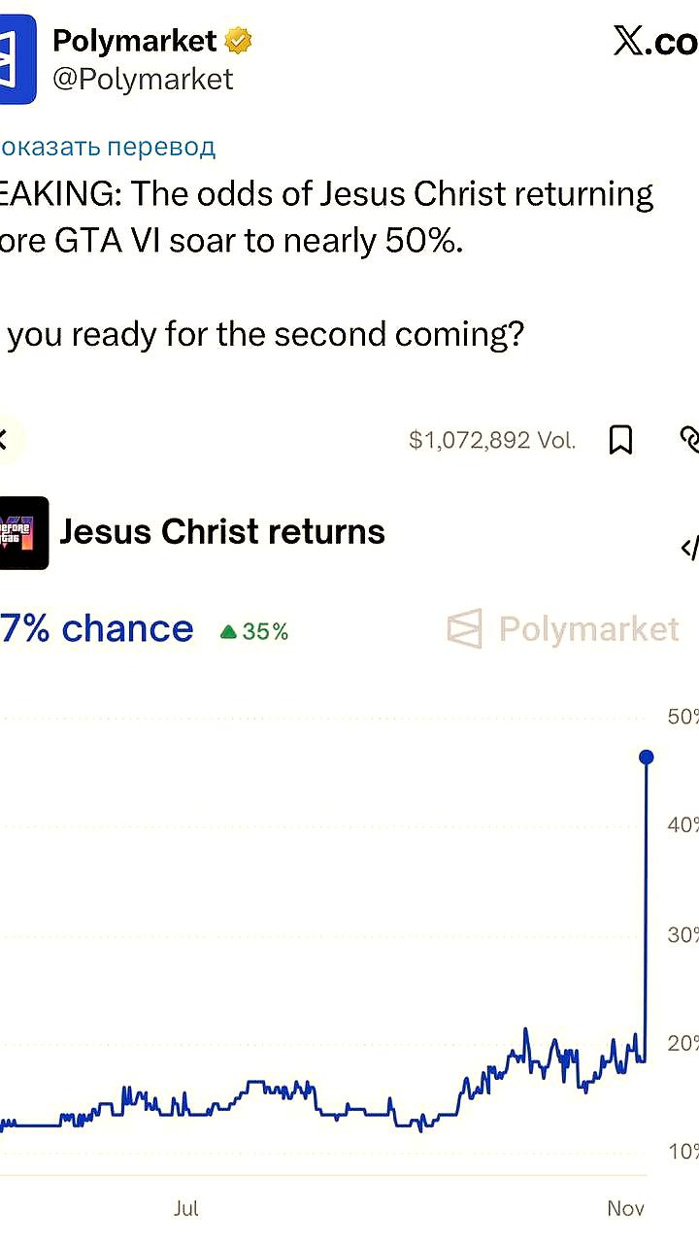Open the Polymarket profile avatar
The image size is (699, 1243).
click(17, 60)
